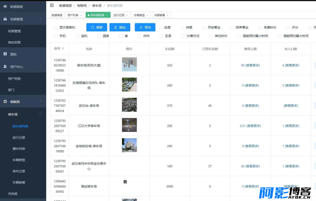
Task: Toggle the 国家 checkbox
Action: [x=99, y=36]
